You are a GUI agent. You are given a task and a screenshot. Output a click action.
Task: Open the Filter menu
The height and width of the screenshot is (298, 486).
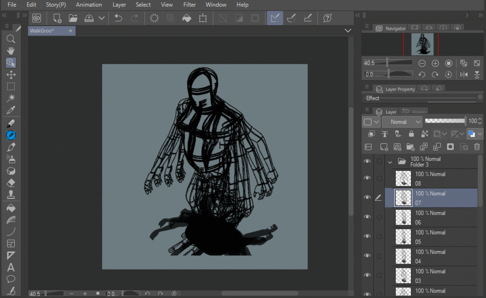tap(189, 5)
